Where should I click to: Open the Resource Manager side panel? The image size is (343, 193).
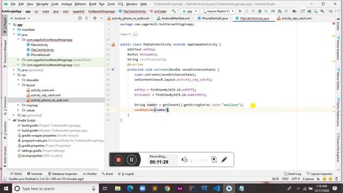click(5, 53)
